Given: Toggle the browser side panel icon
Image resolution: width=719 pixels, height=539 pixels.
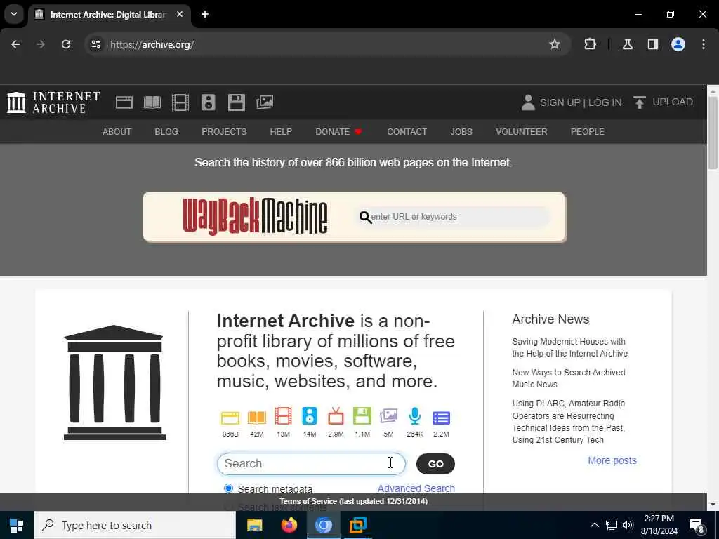Looking at the screenshot, I should (653, 44).
